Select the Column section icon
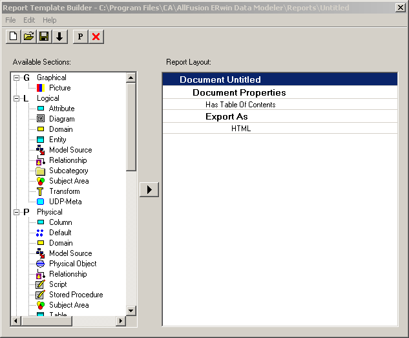The width and height of the screenshot is (409, 338). (x=41, y=222)
